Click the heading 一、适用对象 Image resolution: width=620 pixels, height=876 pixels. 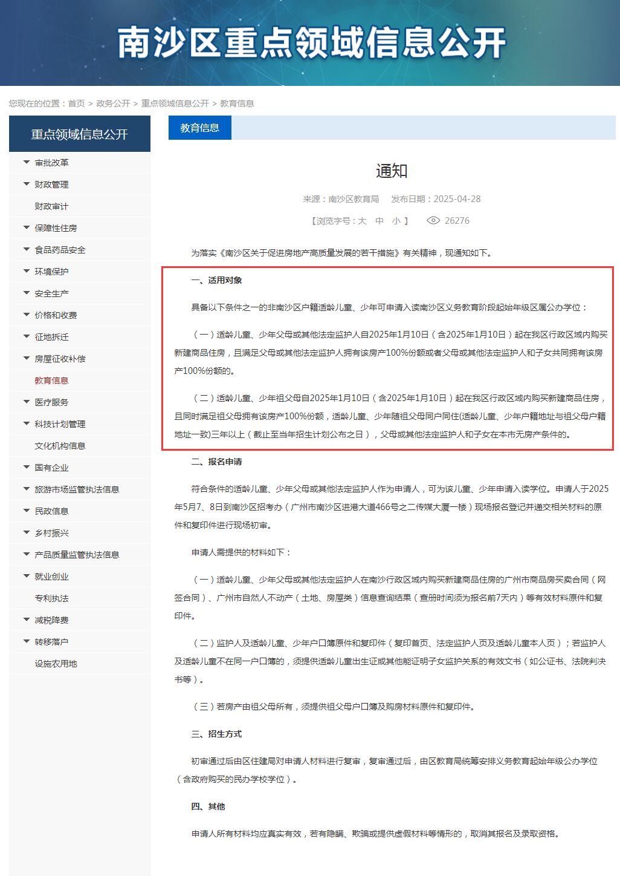click(217, 280)
